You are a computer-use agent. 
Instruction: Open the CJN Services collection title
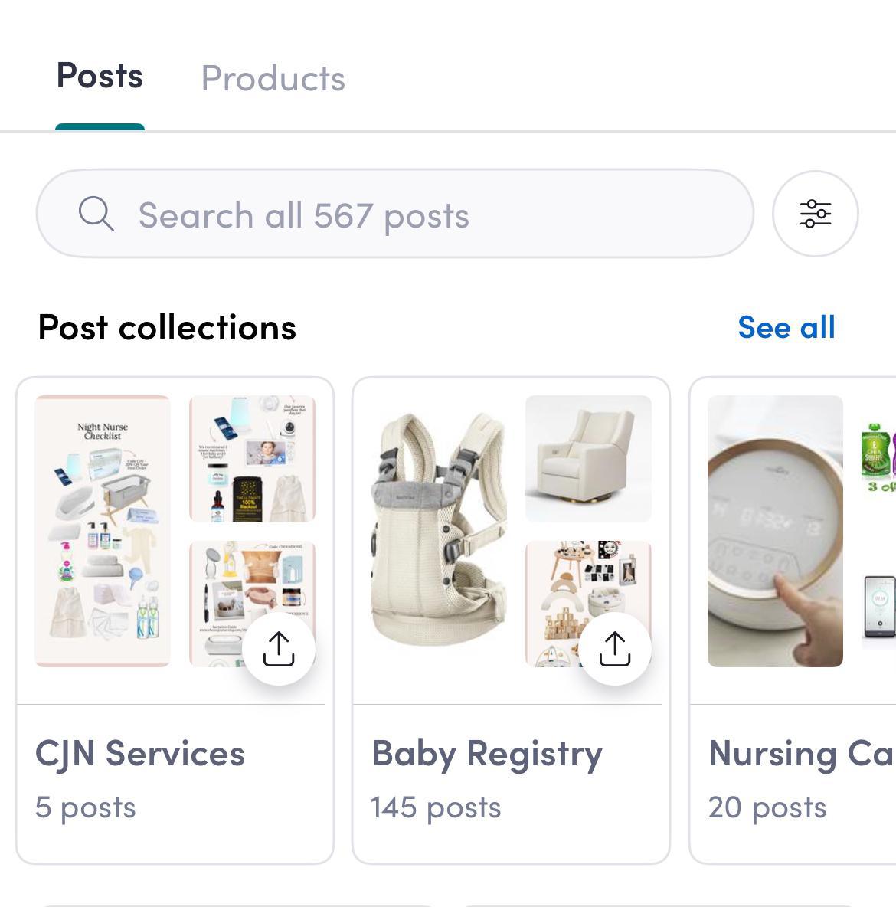pyautogui.click(x=140, y=753)
